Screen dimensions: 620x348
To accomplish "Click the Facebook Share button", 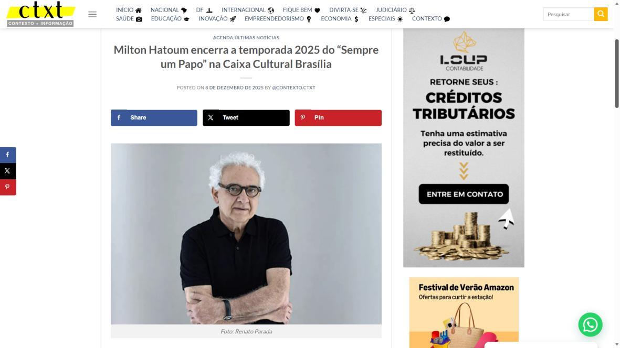I will [x=154, y=117].
